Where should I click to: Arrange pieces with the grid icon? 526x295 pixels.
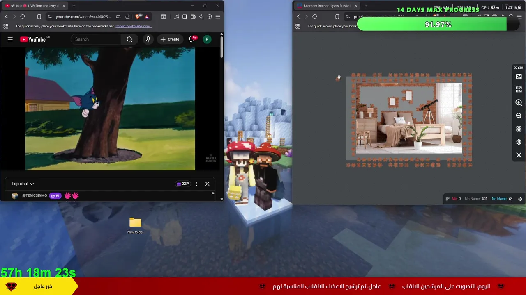[519, 129]
